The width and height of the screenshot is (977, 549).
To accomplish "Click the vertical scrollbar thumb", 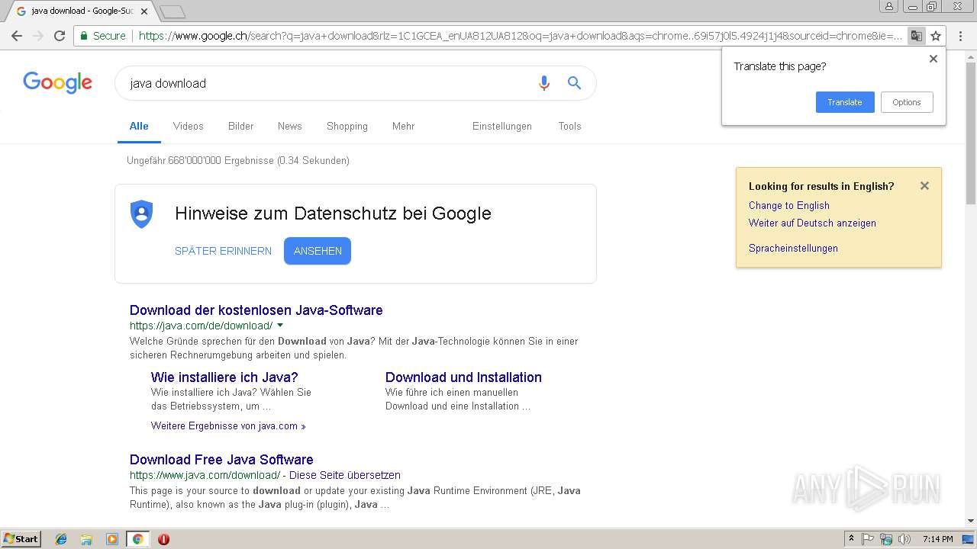I will (x=970, y=133).
